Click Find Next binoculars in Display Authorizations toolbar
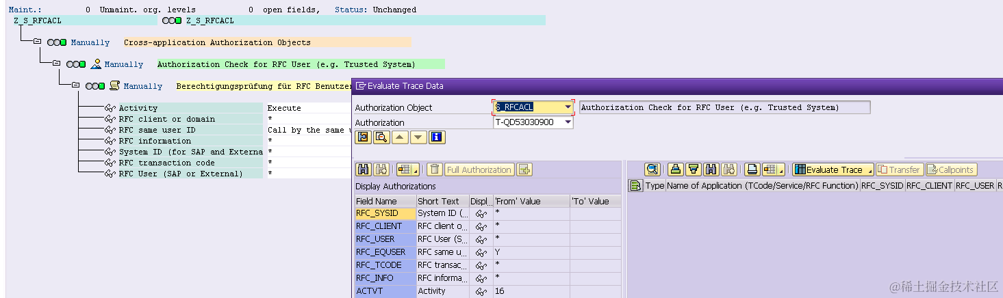This screenshot has height=298, width=1003. click(381, 170)
